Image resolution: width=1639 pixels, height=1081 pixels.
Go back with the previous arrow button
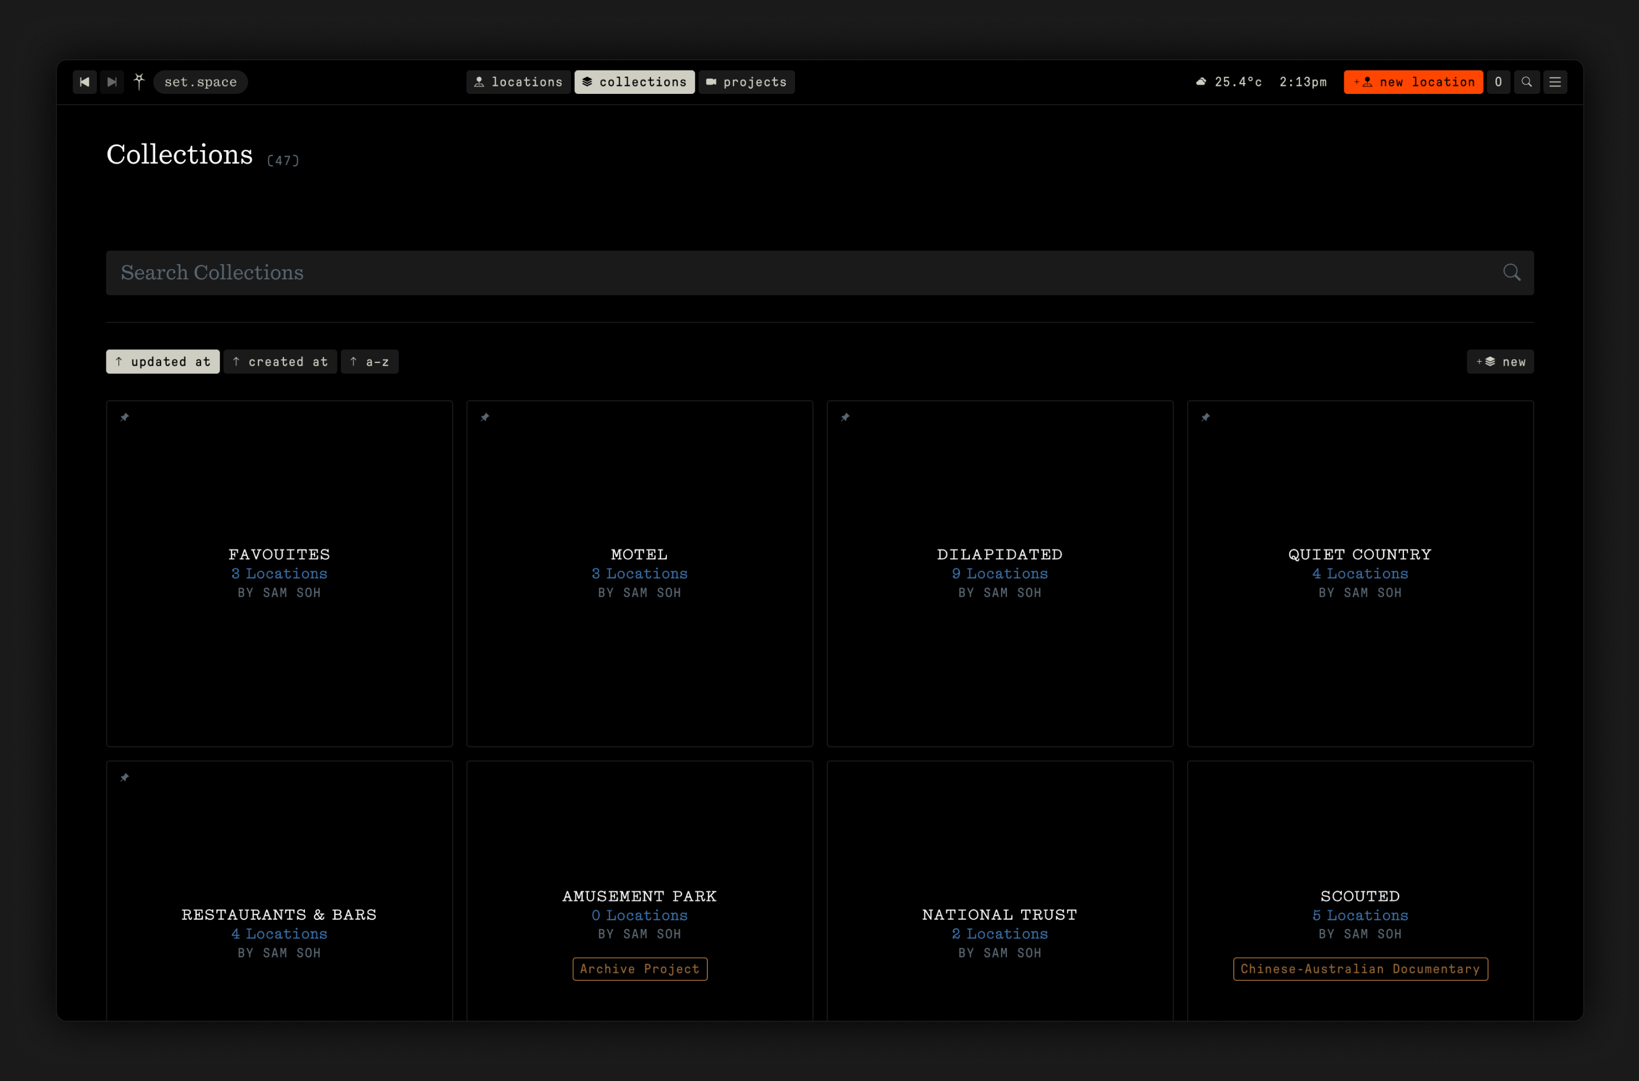[x=85, y=82]
